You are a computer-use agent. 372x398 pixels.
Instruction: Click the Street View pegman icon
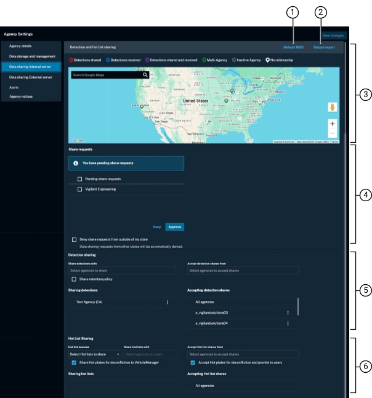[x=333, y=107]
